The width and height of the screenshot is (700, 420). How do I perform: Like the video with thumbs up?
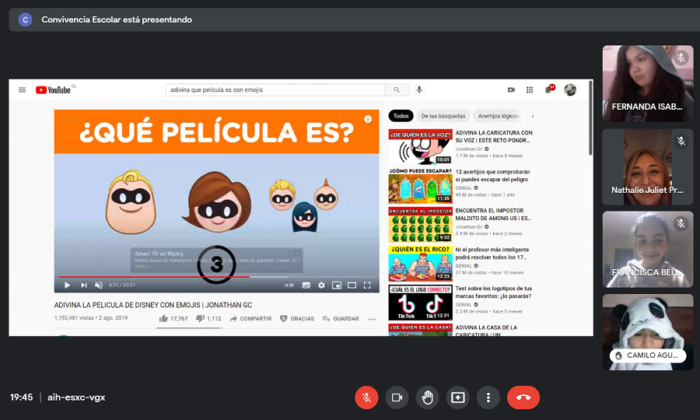click(x=173, y=319)
